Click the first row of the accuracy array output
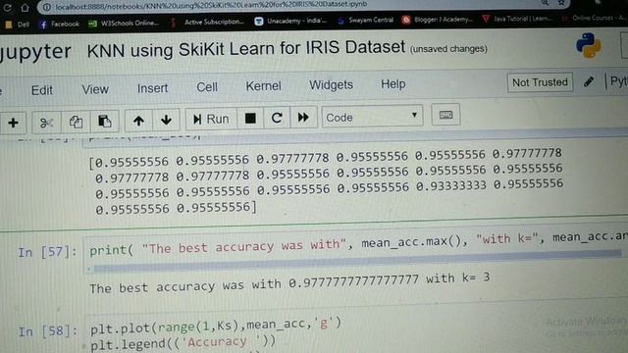Viewport: 628px width, 353px height. click(x=326, y=157)
